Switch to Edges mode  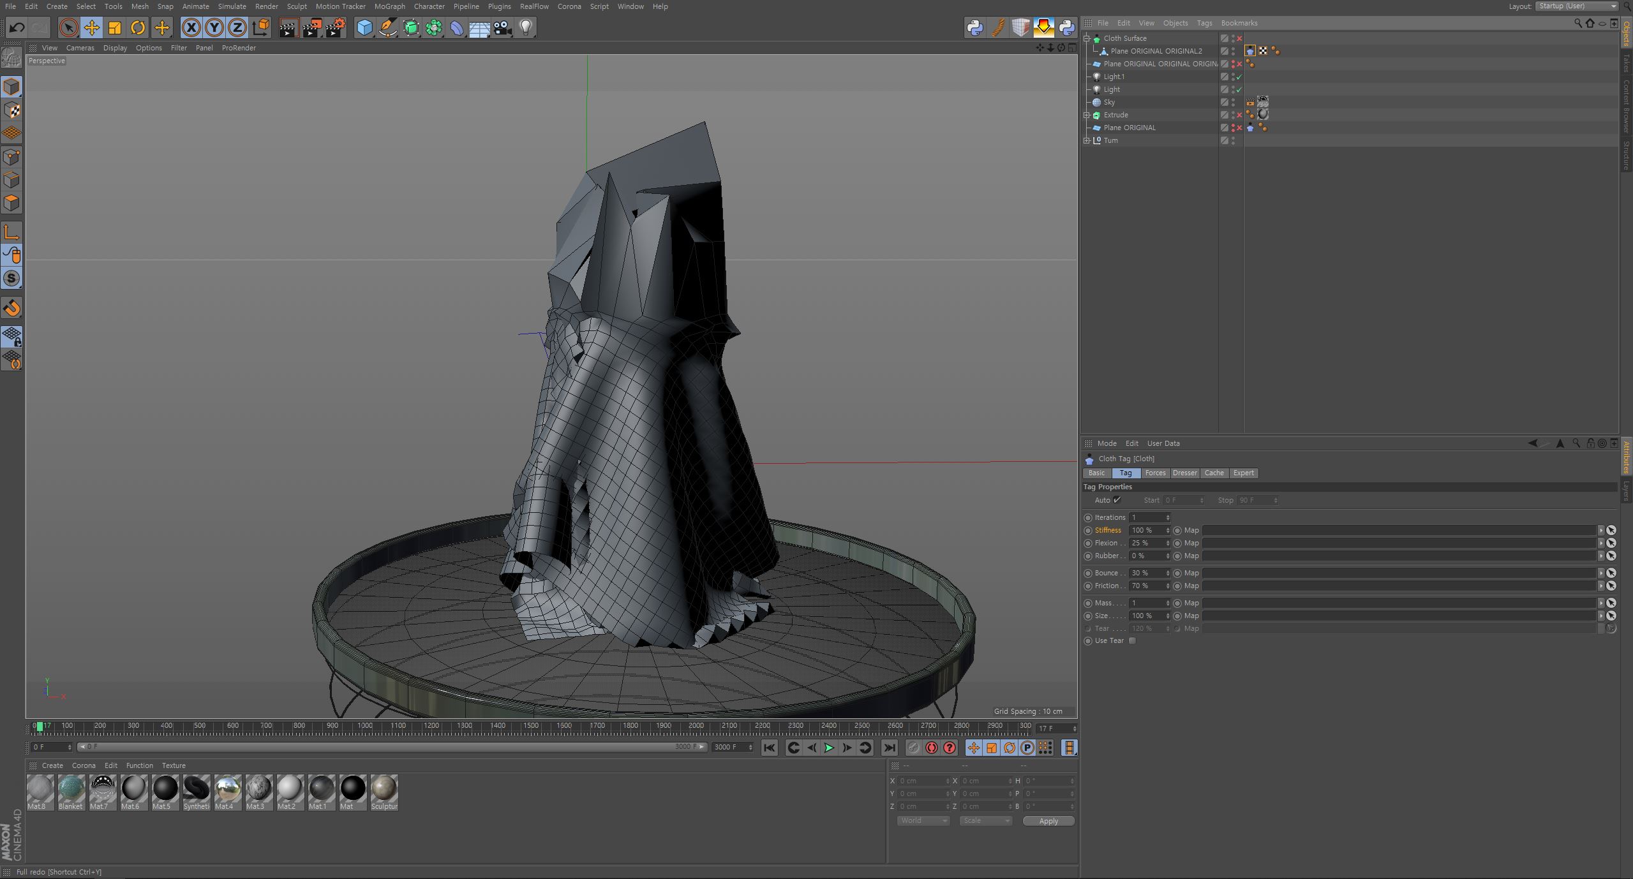pyautogui.click(x=12, y=180)
